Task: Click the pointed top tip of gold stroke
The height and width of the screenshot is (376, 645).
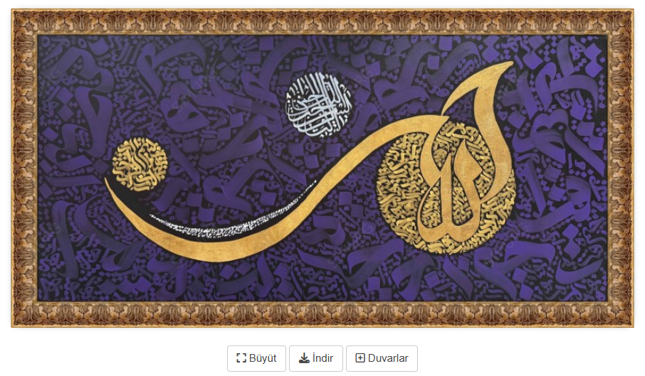Action: point(510,64)
